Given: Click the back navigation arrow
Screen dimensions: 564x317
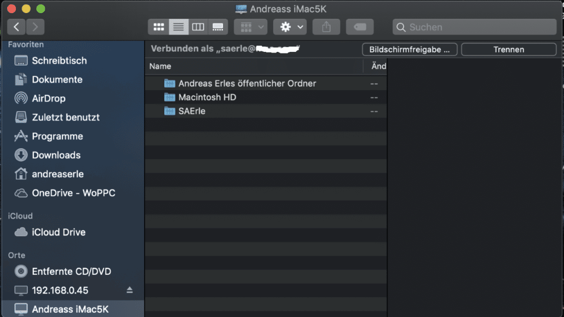Looking at the screenshot, I should click(x=17, y=27).
